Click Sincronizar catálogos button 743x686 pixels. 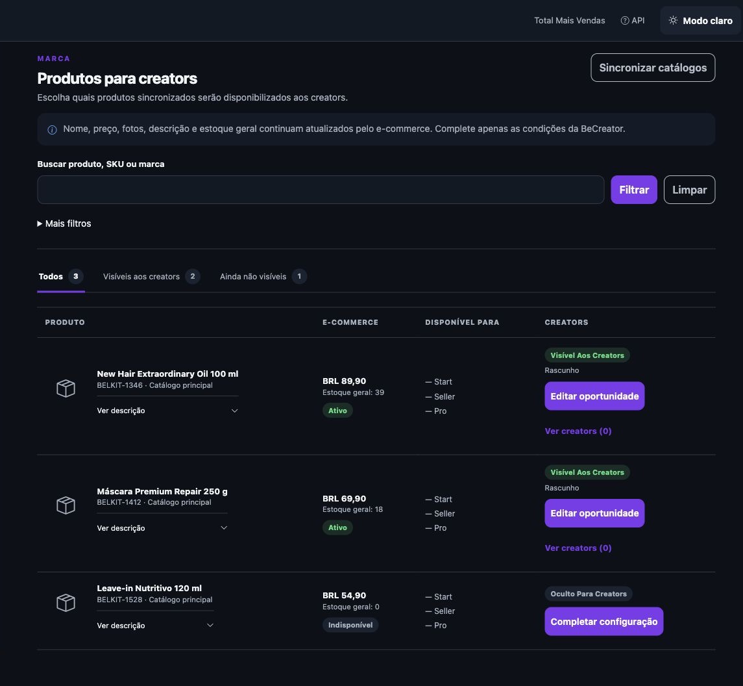[653, 68]
